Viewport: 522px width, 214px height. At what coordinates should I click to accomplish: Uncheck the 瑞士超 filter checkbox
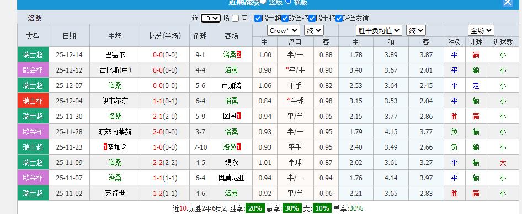click(x=258, y=19)
